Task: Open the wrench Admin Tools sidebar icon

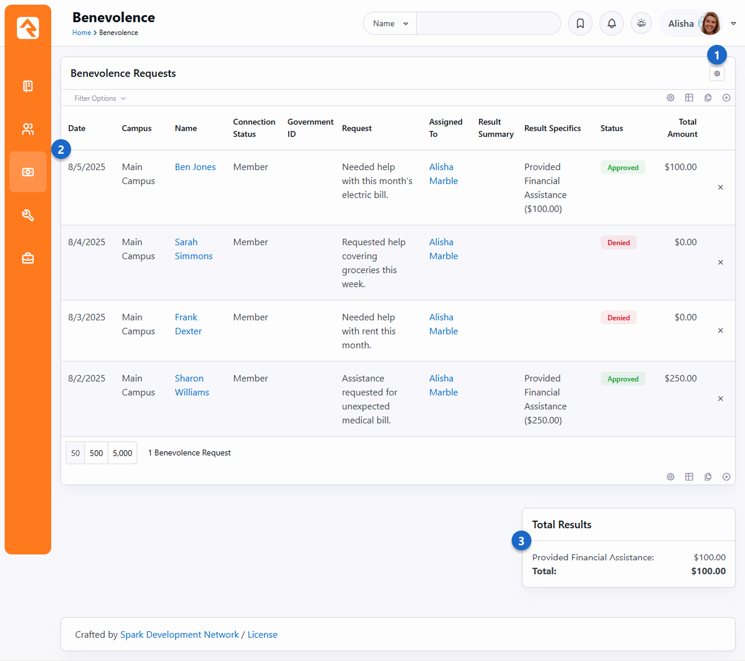Action: point(28,215)
